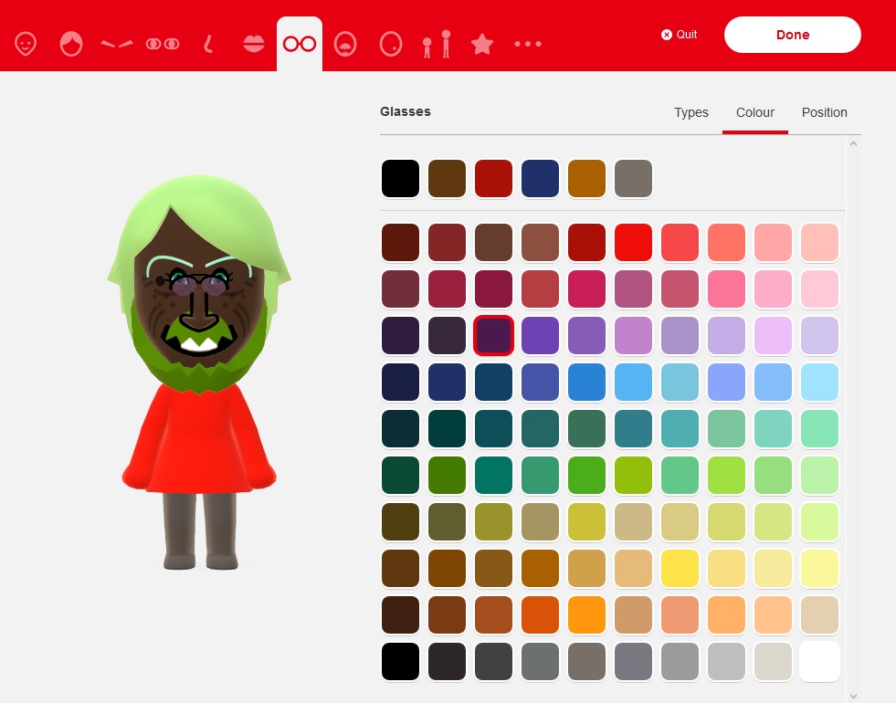Viewport: 896px width, 703px height.
Task: Open the Nose category icon
Action: (208, 44)
